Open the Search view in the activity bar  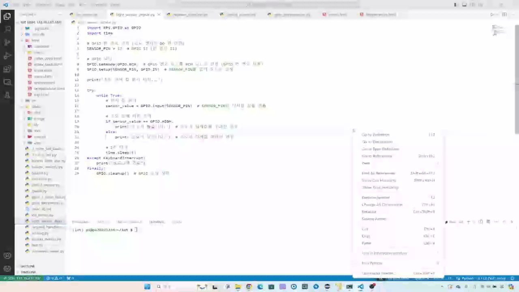(7, 29)
